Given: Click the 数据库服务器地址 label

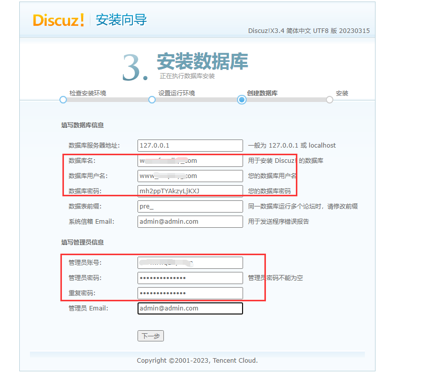Looking at the screenshot, I should [94, 146].
